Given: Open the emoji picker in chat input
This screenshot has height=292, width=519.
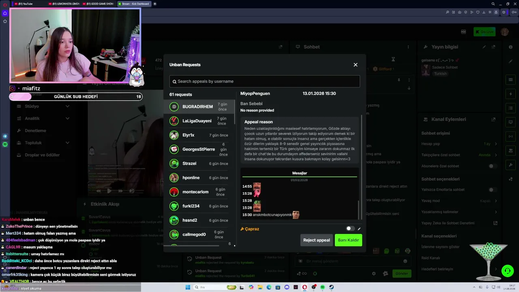Looking at the screenshot, I should click(x=405, y=261).
